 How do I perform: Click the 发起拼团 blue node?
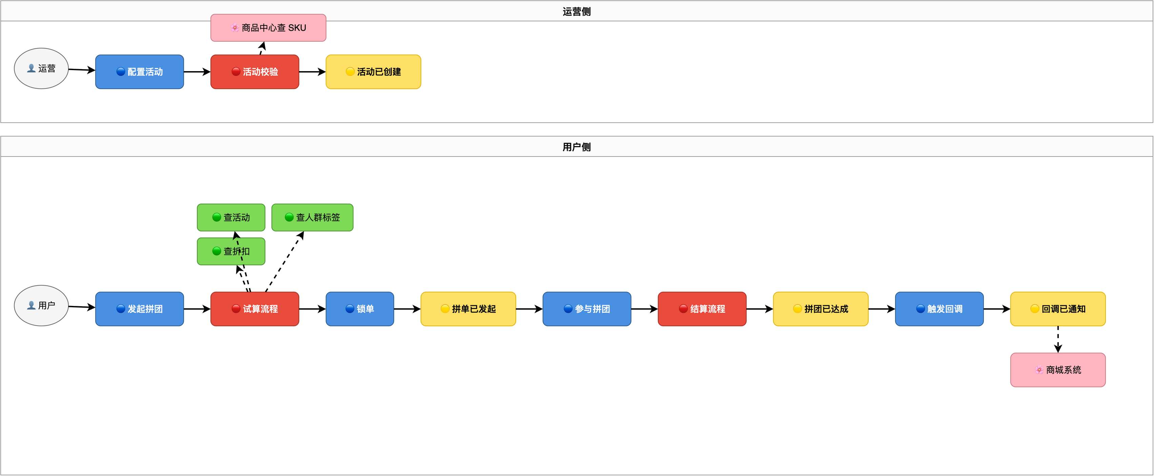coord(139,309)
